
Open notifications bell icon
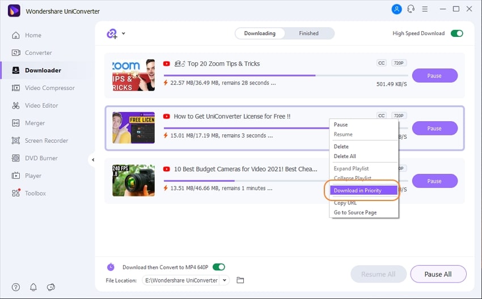(33, 287)
